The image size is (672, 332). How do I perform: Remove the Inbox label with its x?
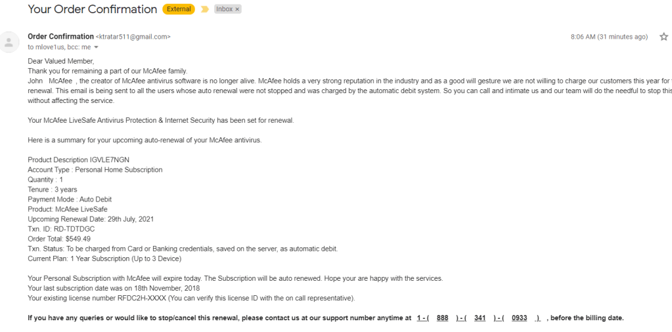click(x=237, y=9)
